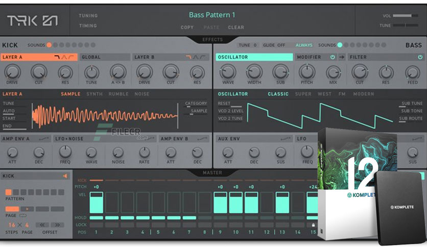
Task: Expand the MASTER section
Action: [212, 172]
